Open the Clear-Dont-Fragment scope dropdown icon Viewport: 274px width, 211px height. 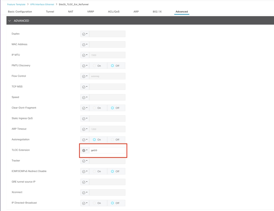[x=85, y=108]
